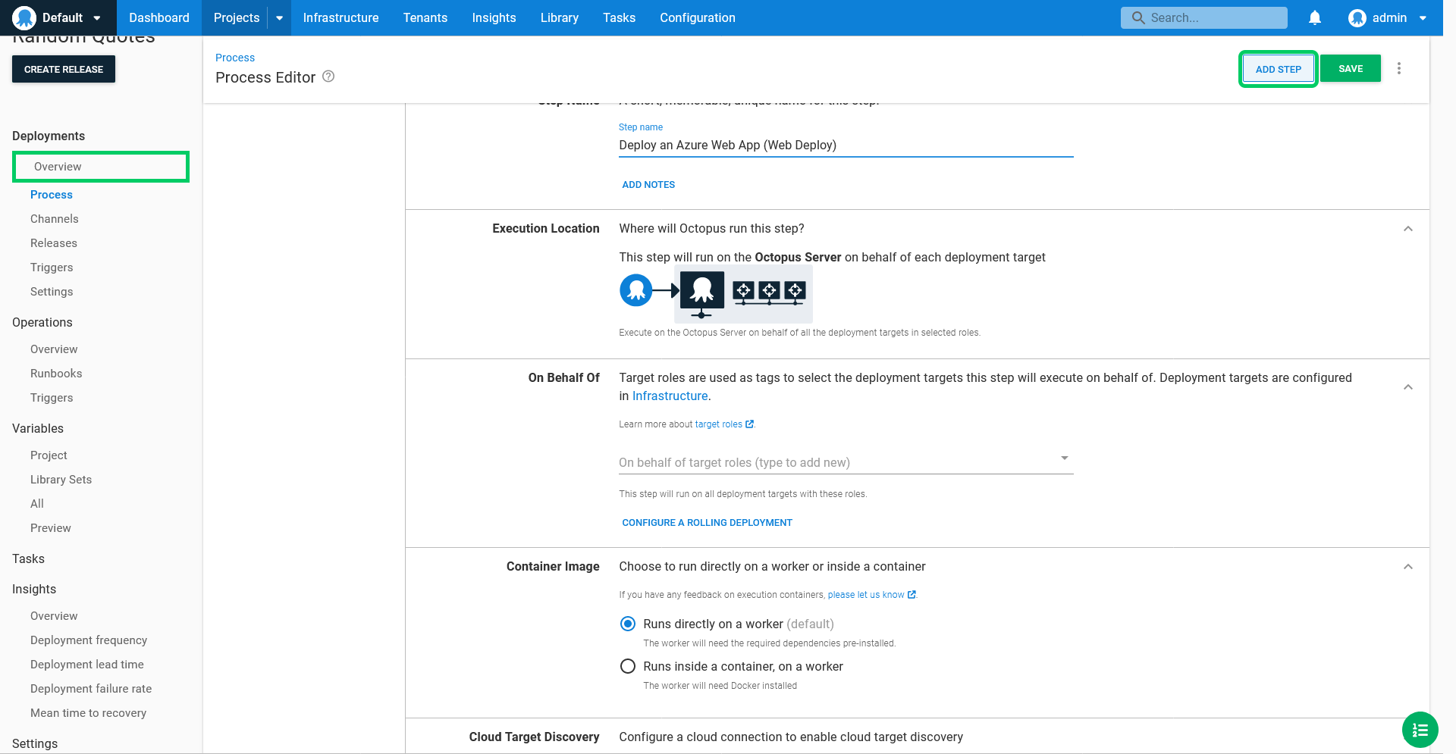Screen dimensions: 1456x754
Task: Open the green checklist floating button
Action: [x=1420, y=730]
